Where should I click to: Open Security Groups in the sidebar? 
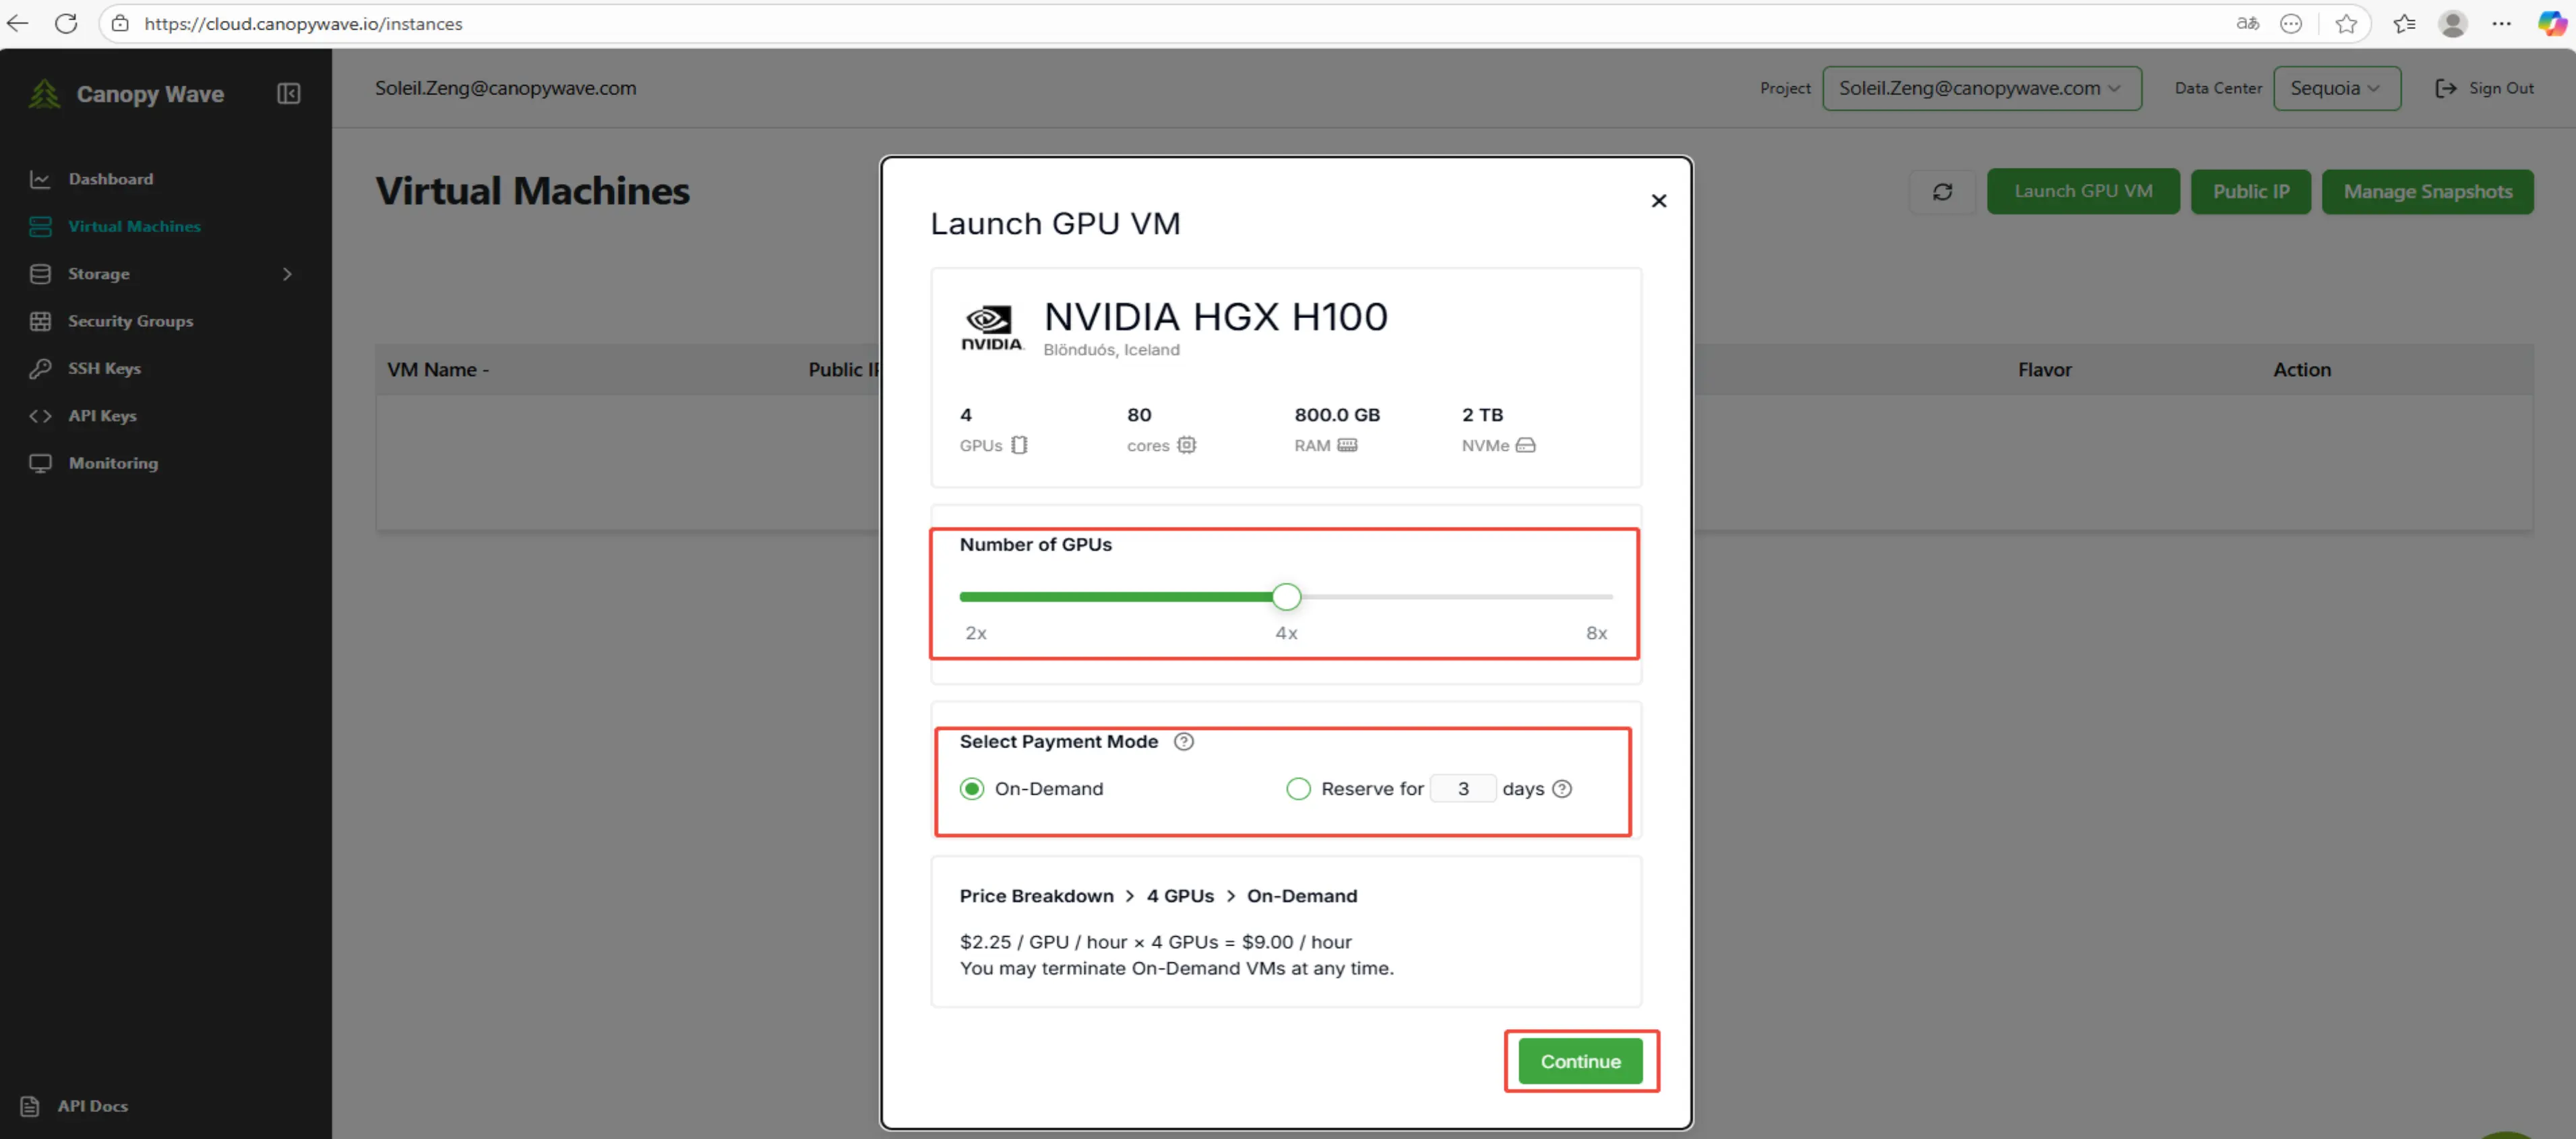point(130,321)
